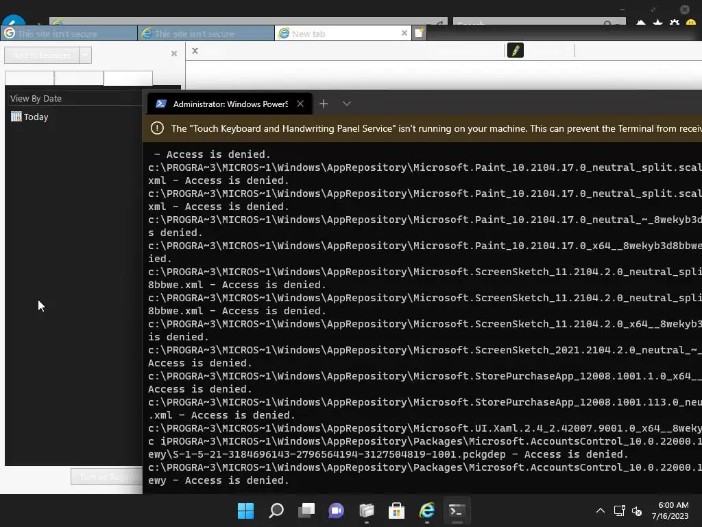Expand the Today history entry

pos(36,117)
